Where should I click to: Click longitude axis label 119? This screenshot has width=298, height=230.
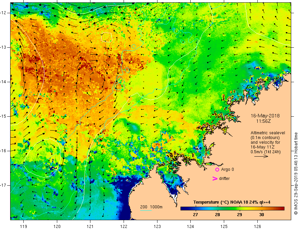24,226
